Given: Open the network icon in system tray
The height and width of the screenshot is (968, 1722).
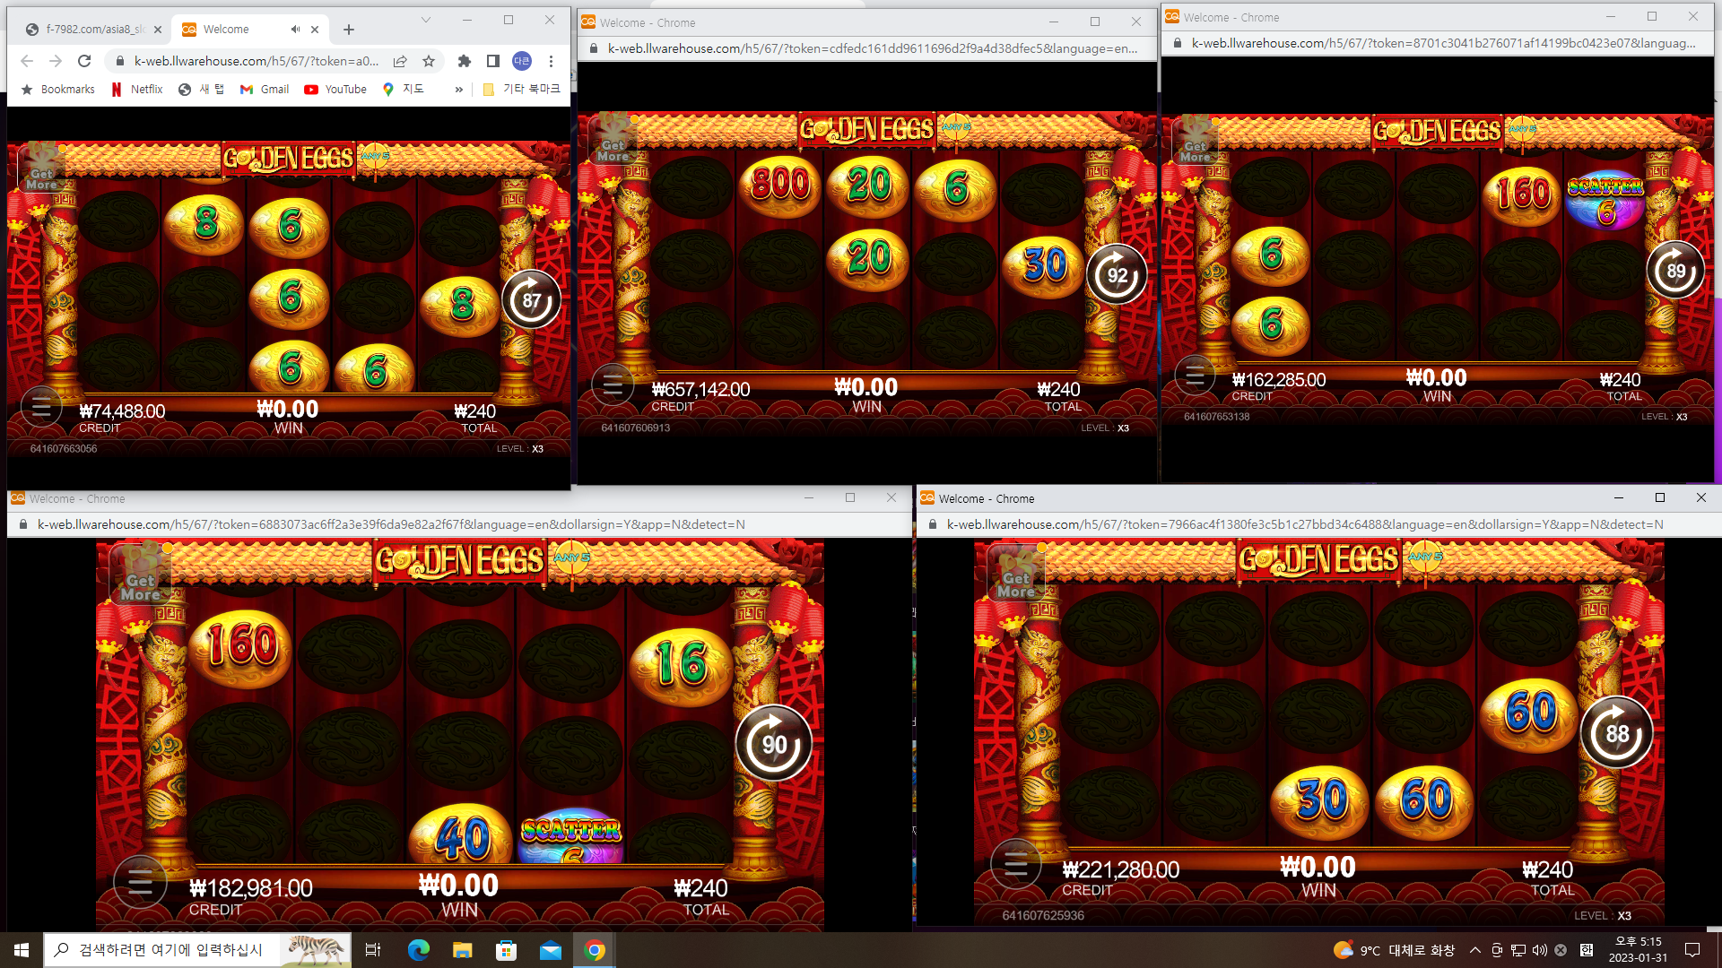Looking at the screenshot, I should [x=1518, y=950].
